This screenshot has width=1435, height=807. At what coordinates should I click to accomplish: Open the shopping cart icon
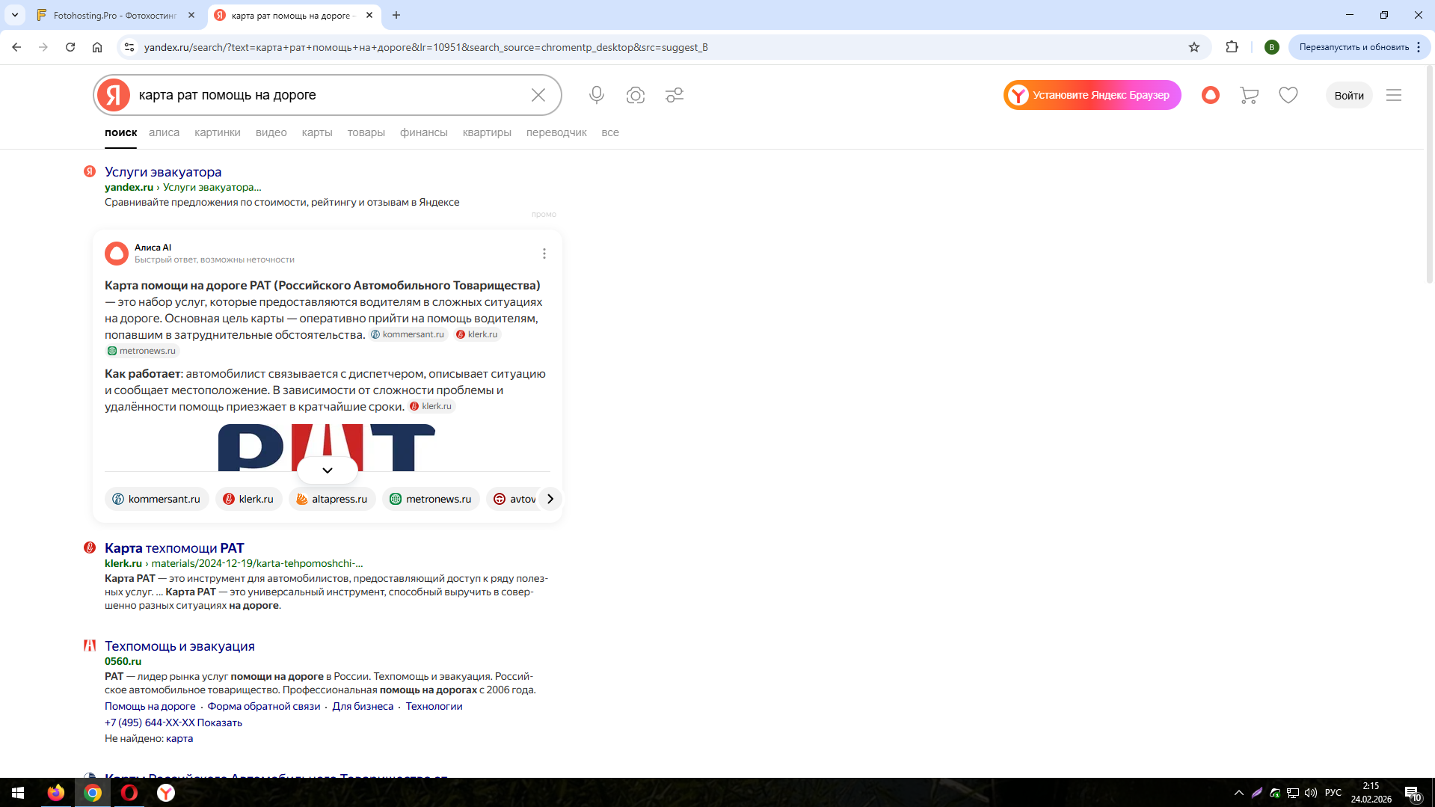(x=1250, y=95)
